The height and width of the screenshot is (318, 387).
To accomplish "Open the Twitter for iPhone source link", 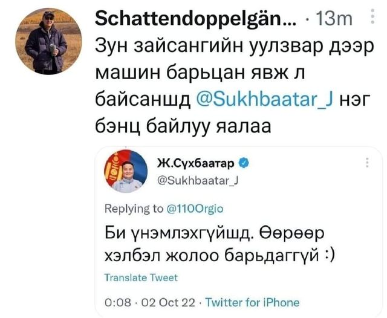I will pyautogui.click(x=253, y=302).
